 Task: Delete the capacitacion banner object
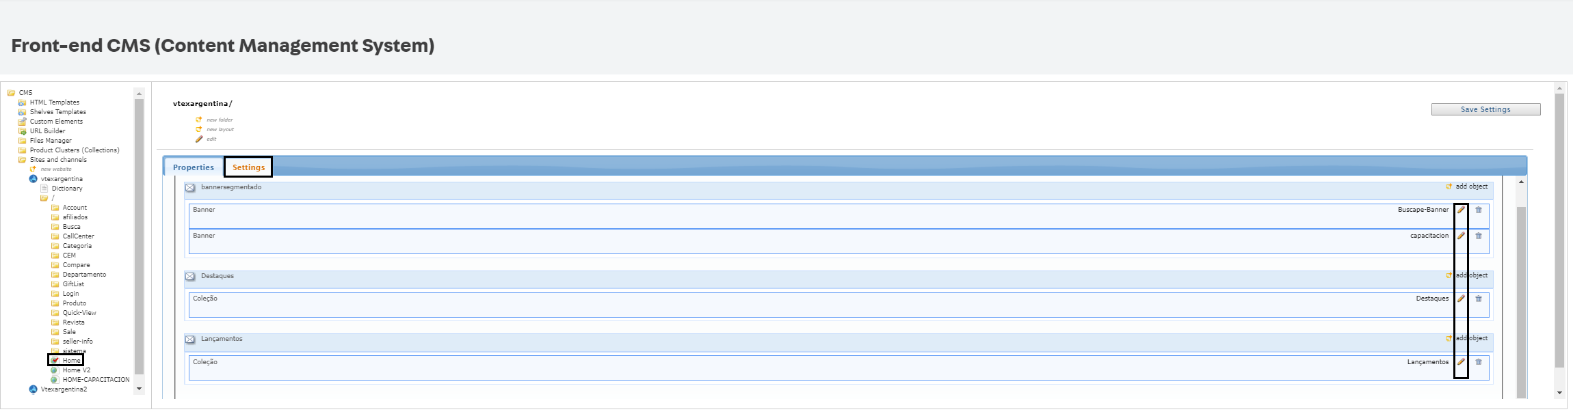(1479, 236)
